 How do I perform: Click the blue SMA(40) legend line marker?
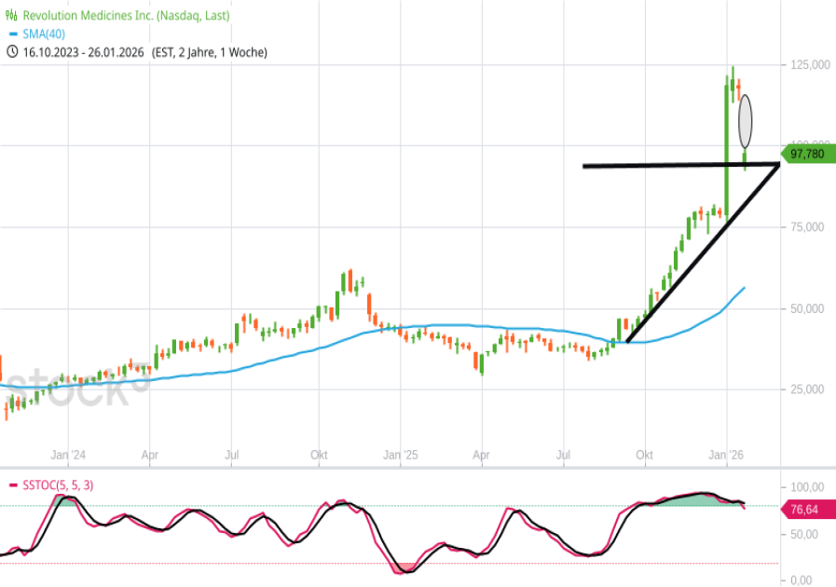pos(10,34)
